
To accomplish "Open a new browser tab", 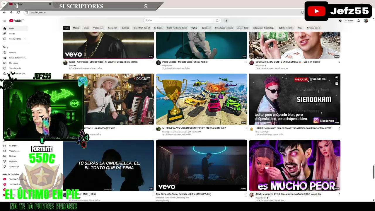I will 57,4.
